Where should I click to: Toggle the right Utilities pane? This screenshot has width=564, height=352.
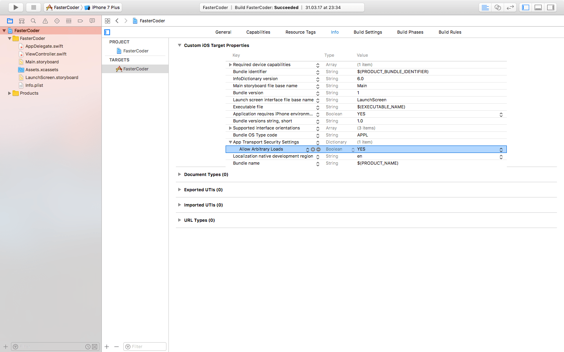click(x=551, y=7)
